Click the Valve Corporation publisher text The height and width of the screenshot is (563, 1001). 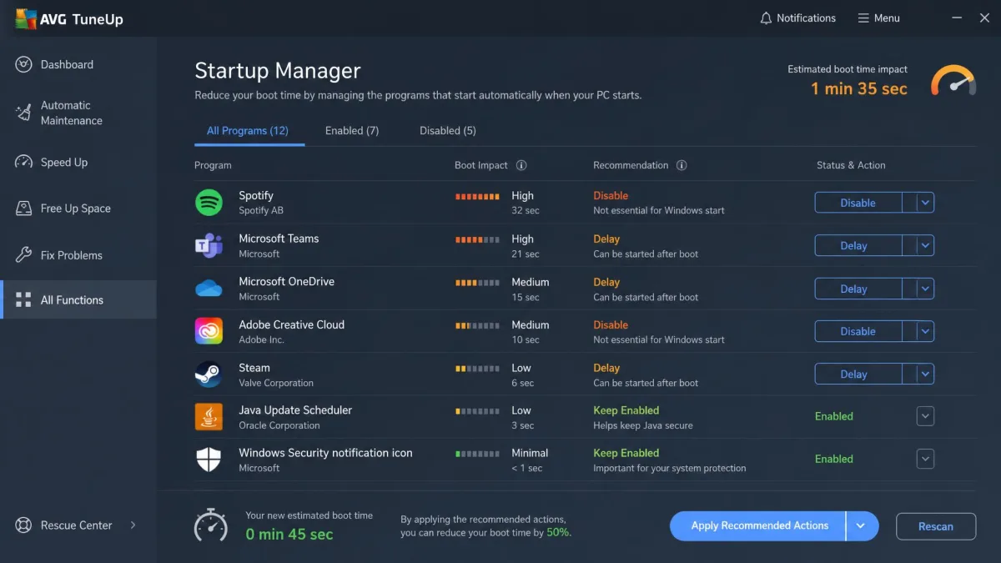(x=276, y=383)
